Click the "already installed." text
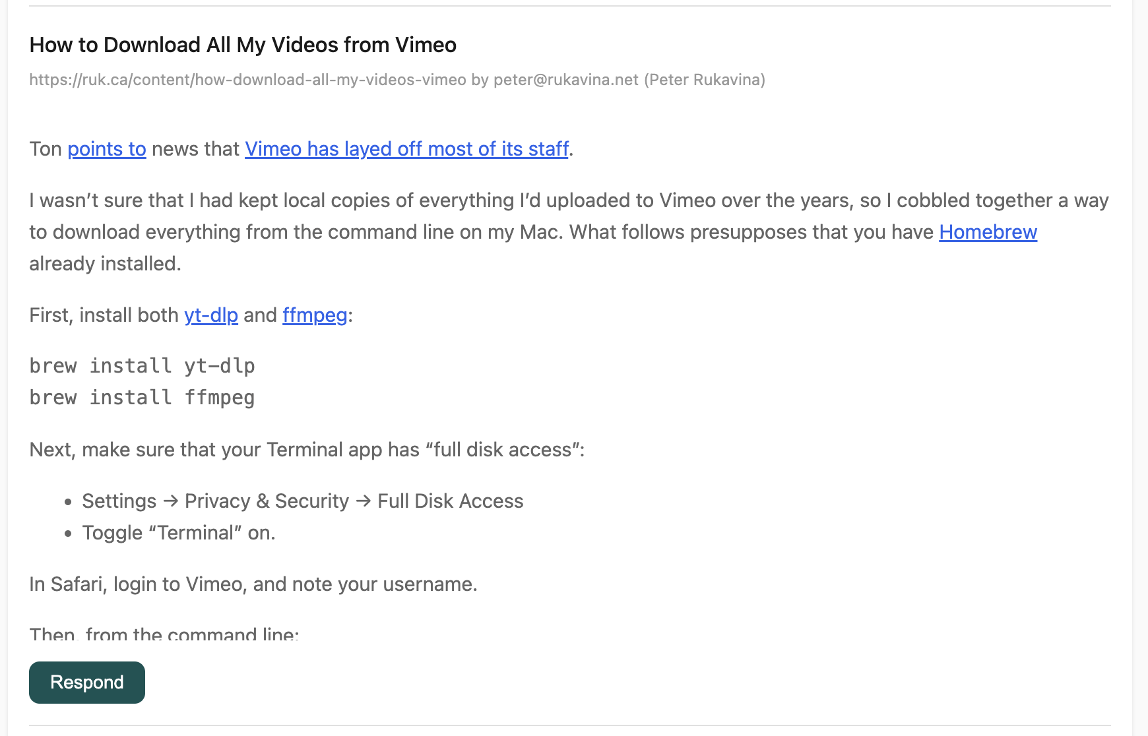Image resolution: width=1148 pixels, height=736 pixels. (105, 264)
